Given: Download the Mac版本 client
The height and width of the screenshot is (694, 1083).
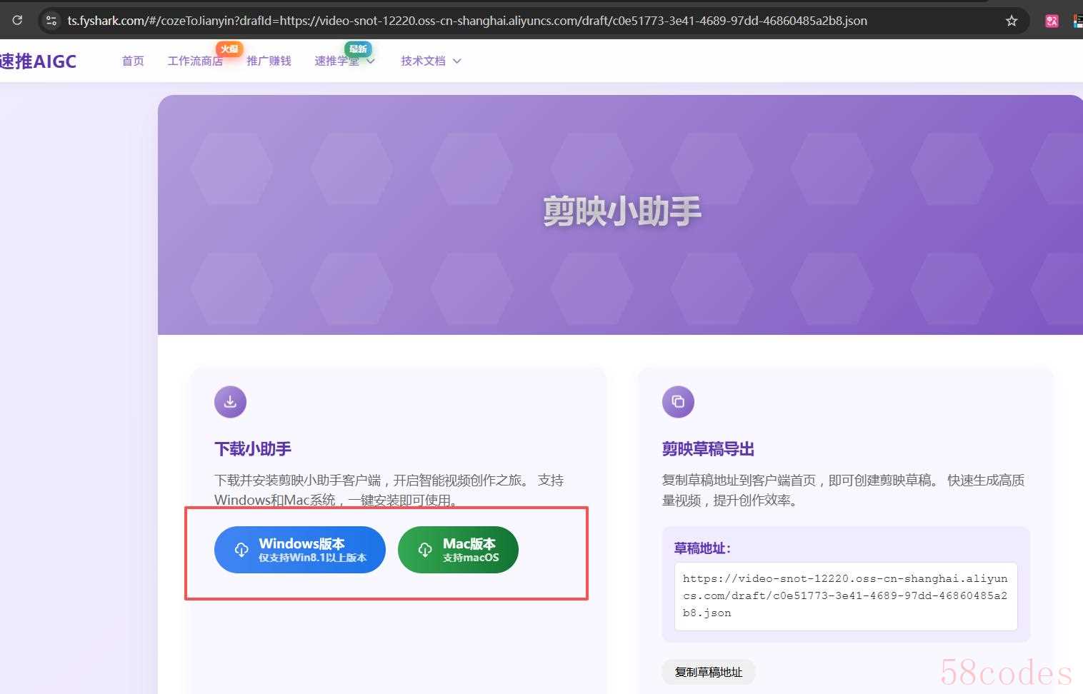Looking at the screenshot, I should tap(458, 550).
